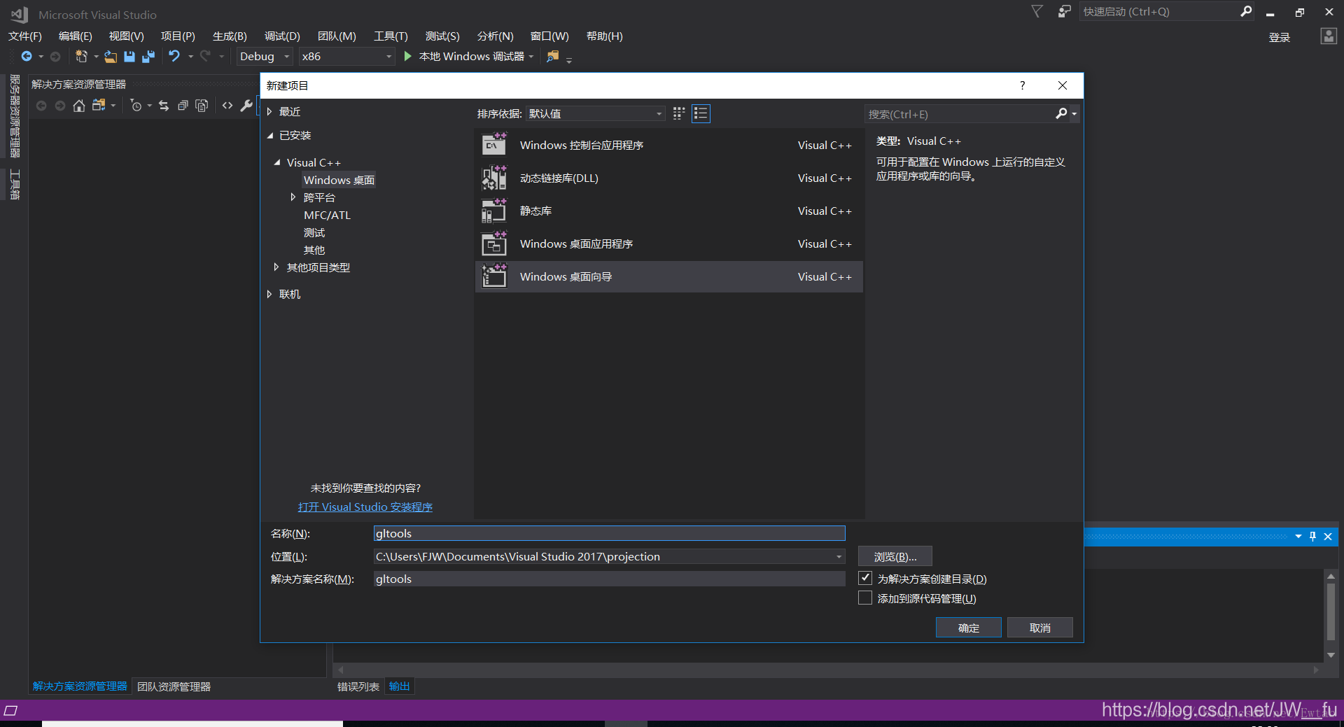Expand the 联机 tree node
Screen dimensions: 1344x727
(x=269, y=295)
